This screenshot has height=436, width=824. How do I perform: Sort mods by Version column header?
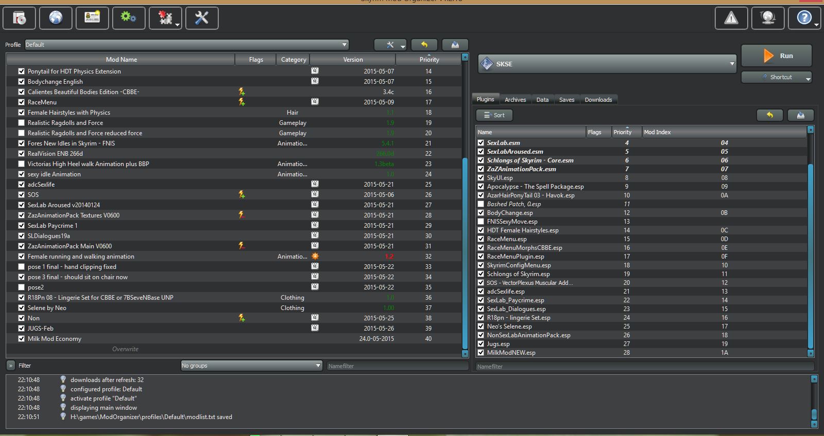[353, 60]
